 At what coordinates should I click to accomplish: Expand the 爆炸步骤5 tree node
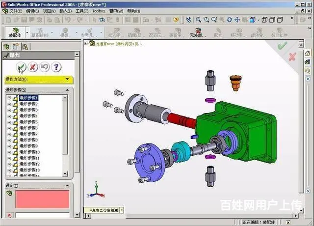[9, 122]
